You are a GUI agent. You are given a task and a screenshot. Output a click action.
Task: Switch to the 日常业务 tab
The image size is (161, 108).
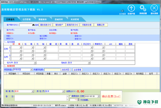click(x=10, y=19)
